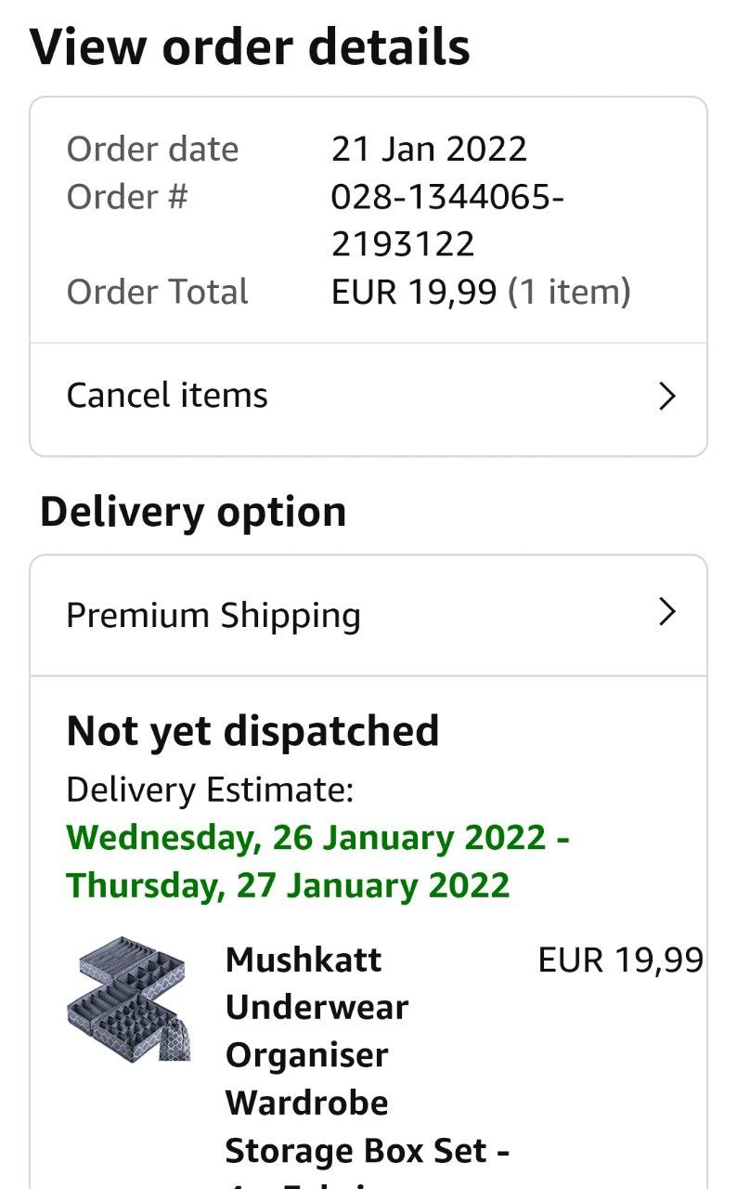This screenshot has width=737, height=1189.
Task: Click the order number 028-1344065-2193122
Action: (x=447, y=220)
